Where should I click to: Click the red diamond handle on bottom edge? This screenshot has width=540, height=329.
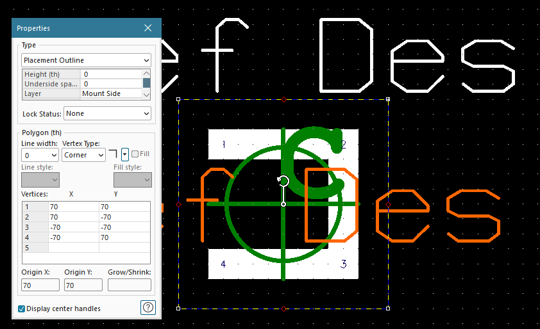[283, 309]
